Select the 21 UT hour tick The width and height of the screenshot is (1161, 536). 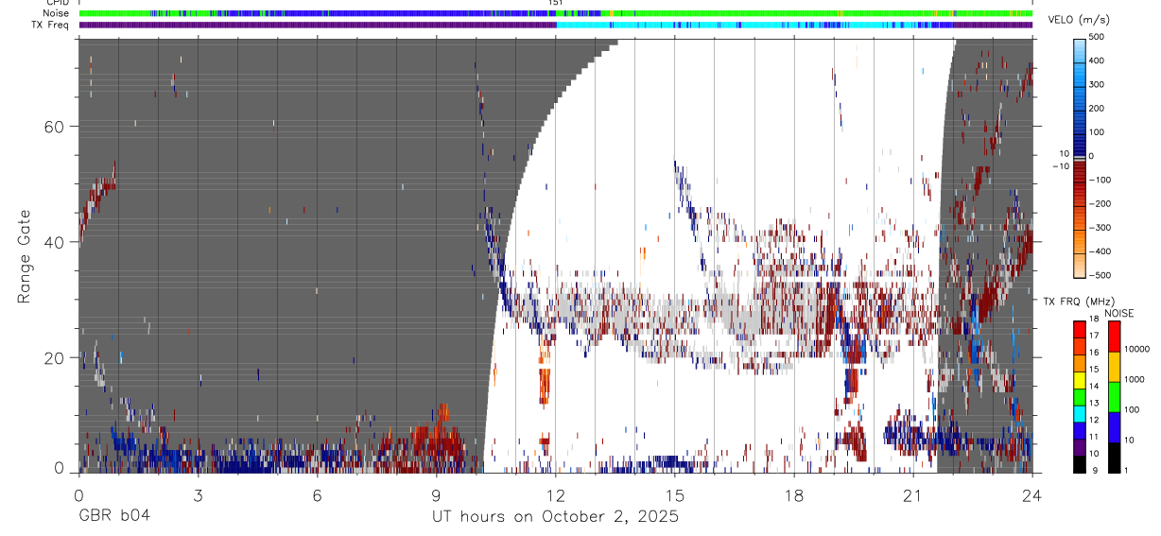[912, 494]
